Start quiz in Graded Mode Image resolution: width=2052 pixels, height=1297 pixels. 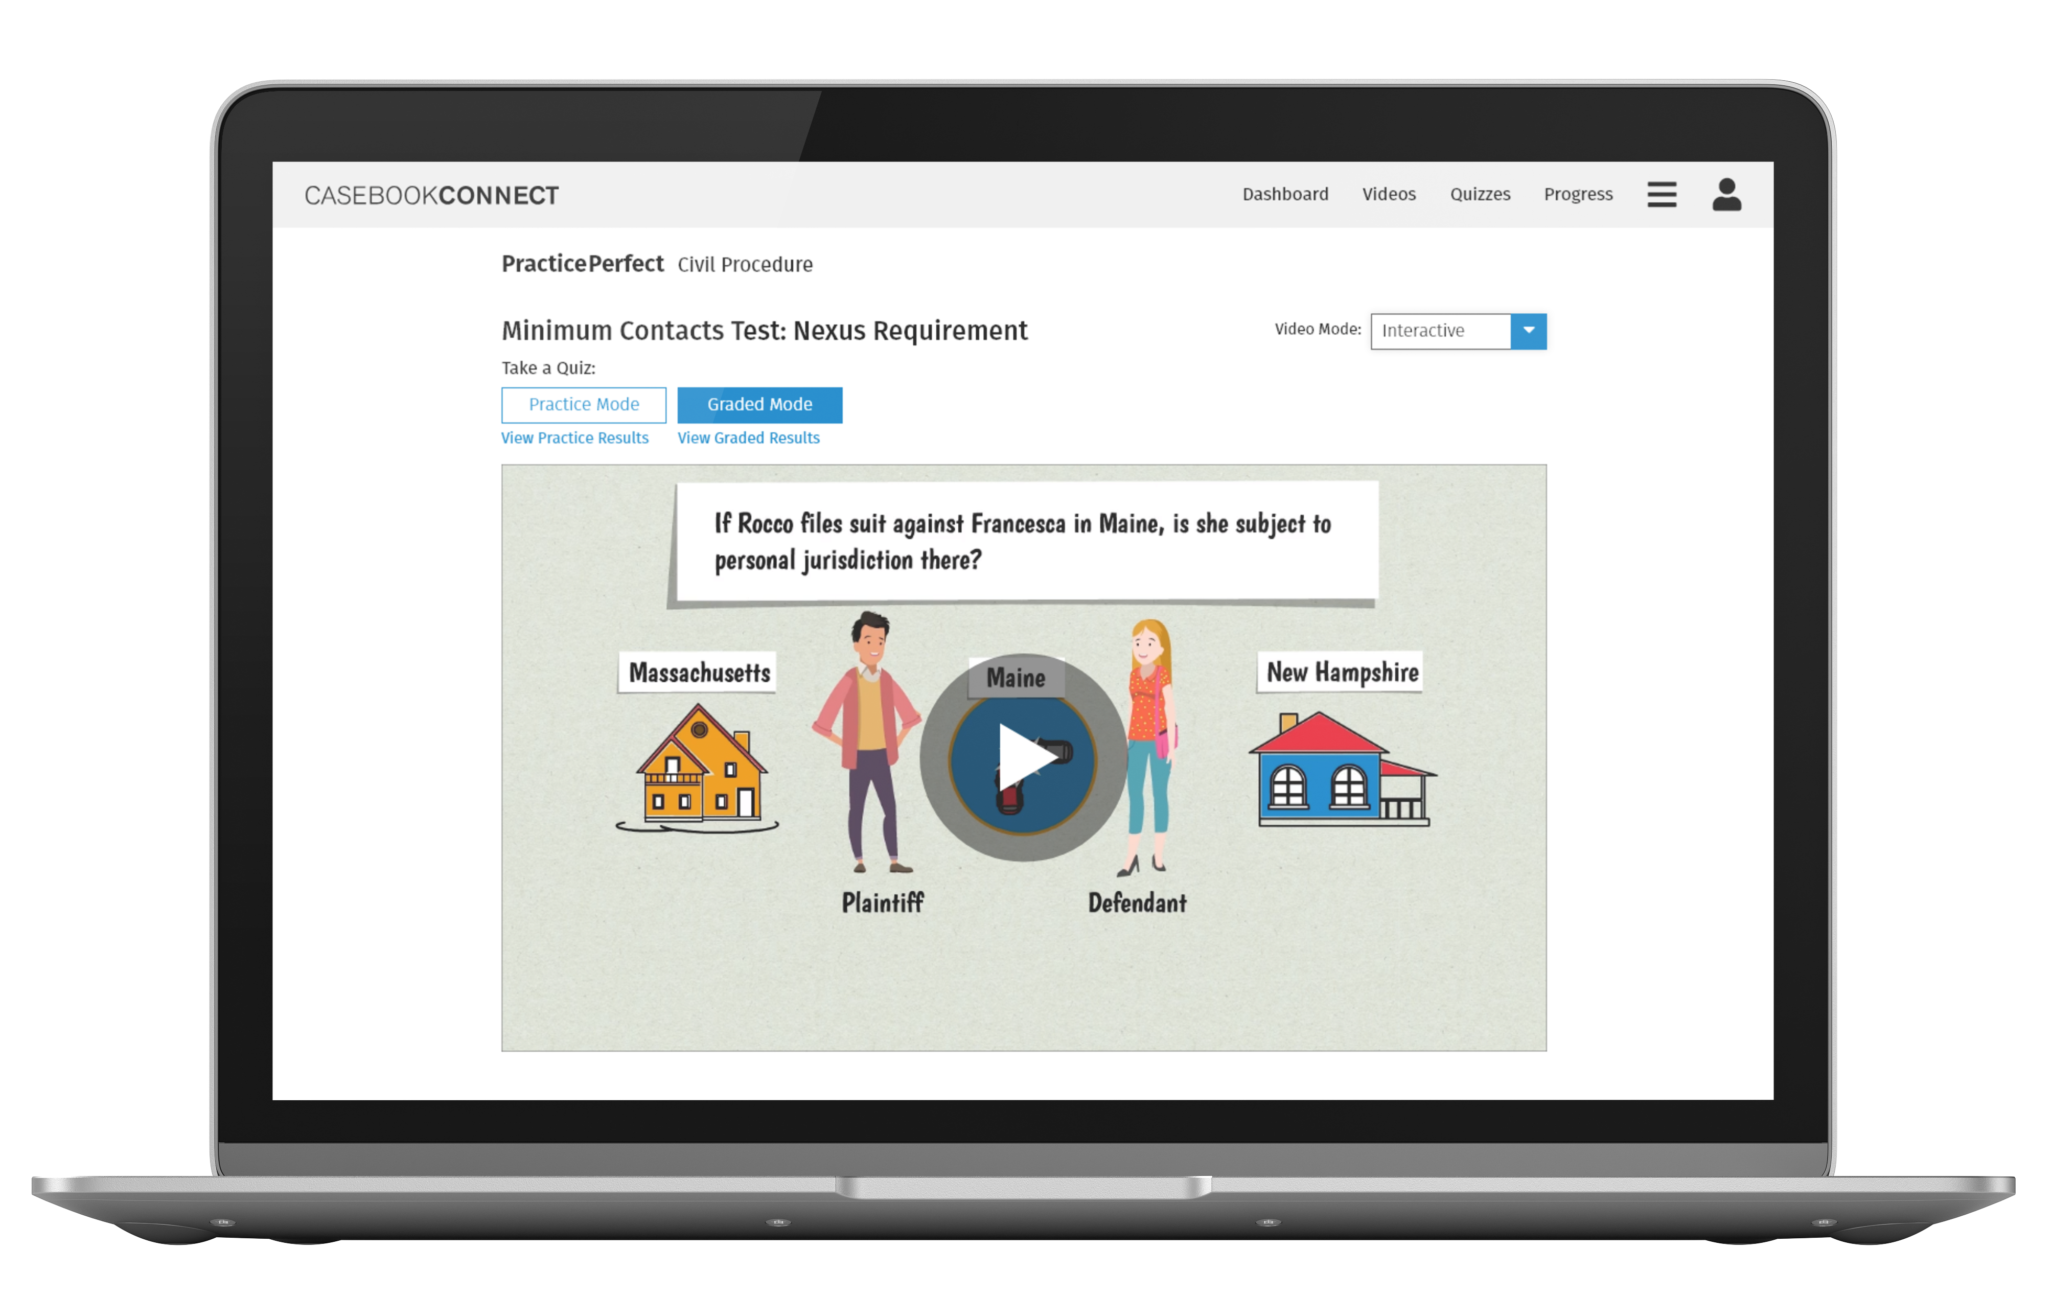(x=759, y=405)
